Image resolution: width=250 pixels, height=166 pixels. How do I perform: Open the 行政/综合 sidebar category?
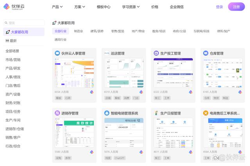coord(13,146)
